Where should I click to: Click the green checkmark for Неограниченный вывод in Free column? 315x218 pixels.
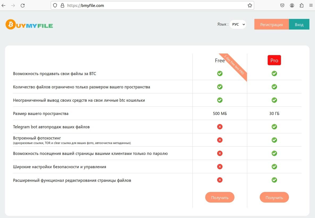point(220,100)
